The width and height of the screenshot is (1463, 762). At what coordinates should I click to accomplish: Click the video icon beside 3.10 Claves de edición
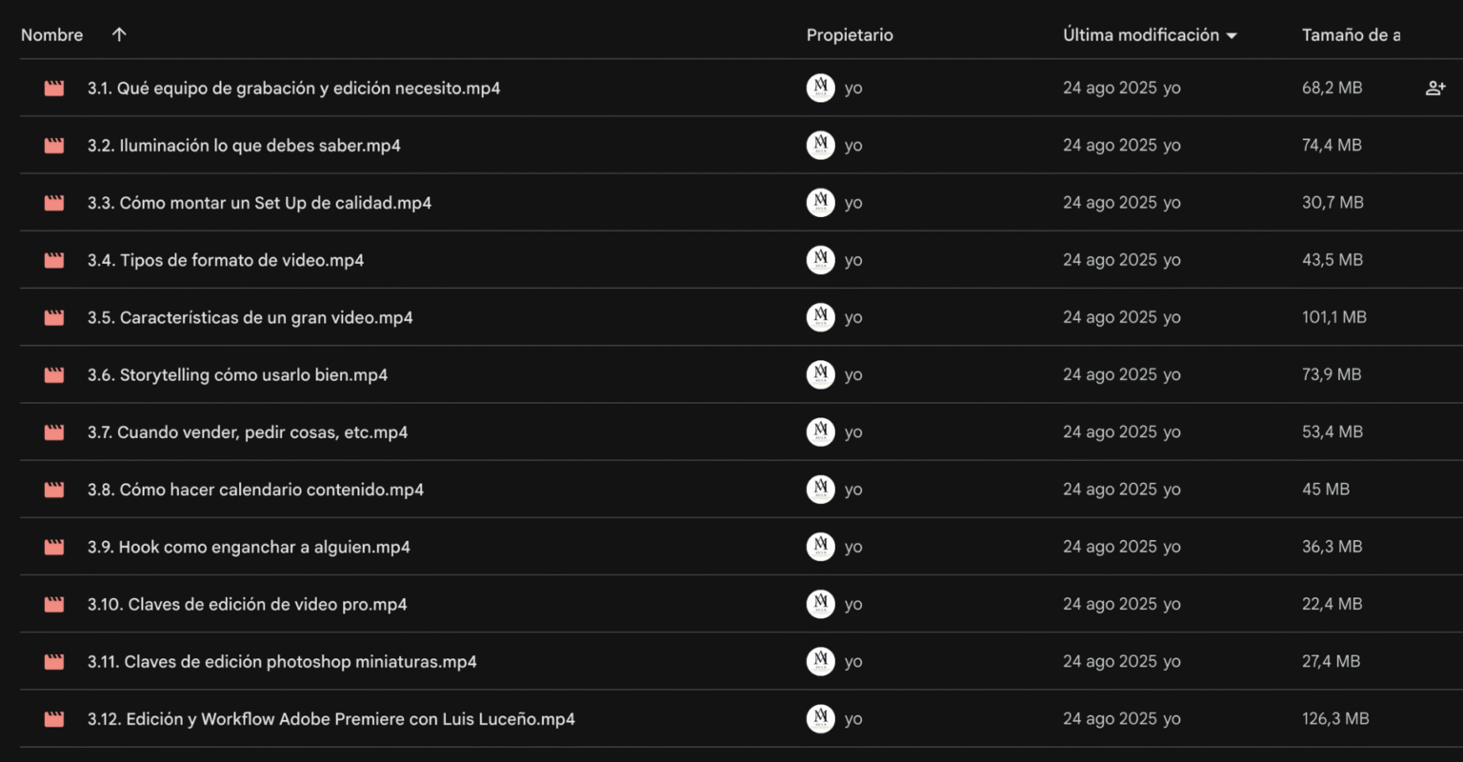(54, 605)
